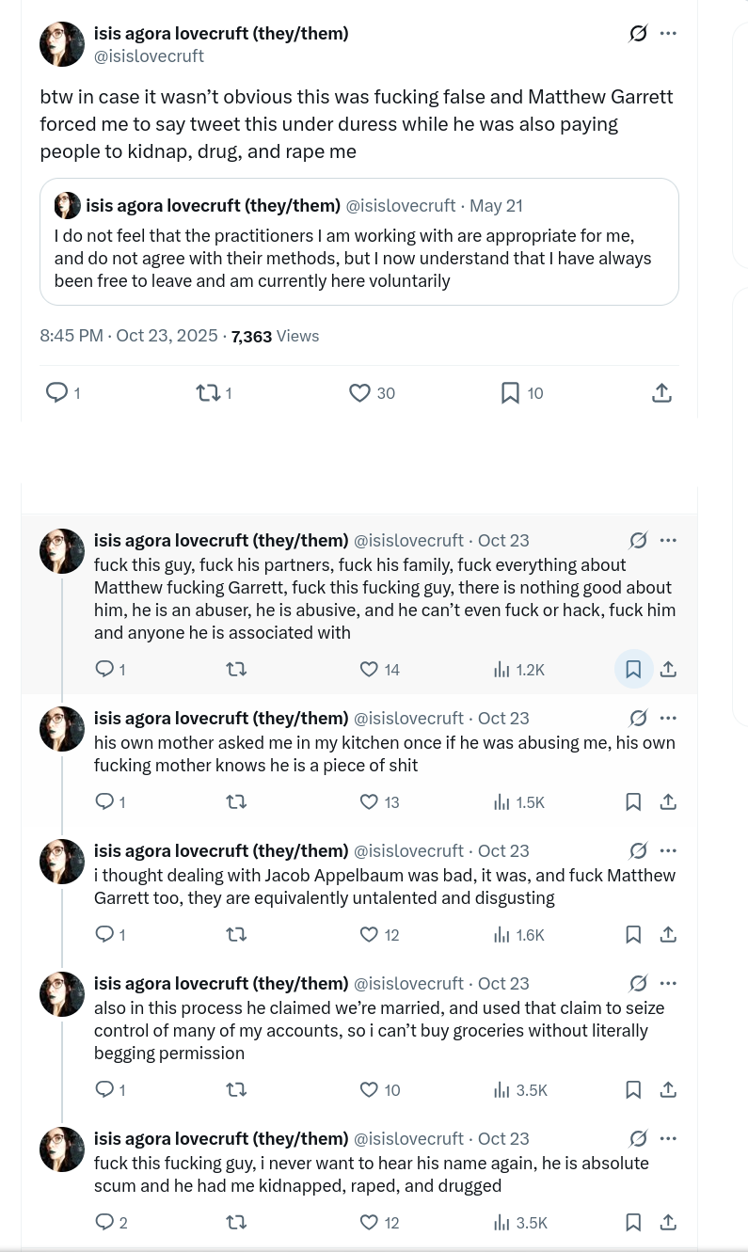Image resolution: width=748 pixels, height=1252 pixels.
Task: Open more options on the accounts seizure tweet
Action: pos(668,982)
